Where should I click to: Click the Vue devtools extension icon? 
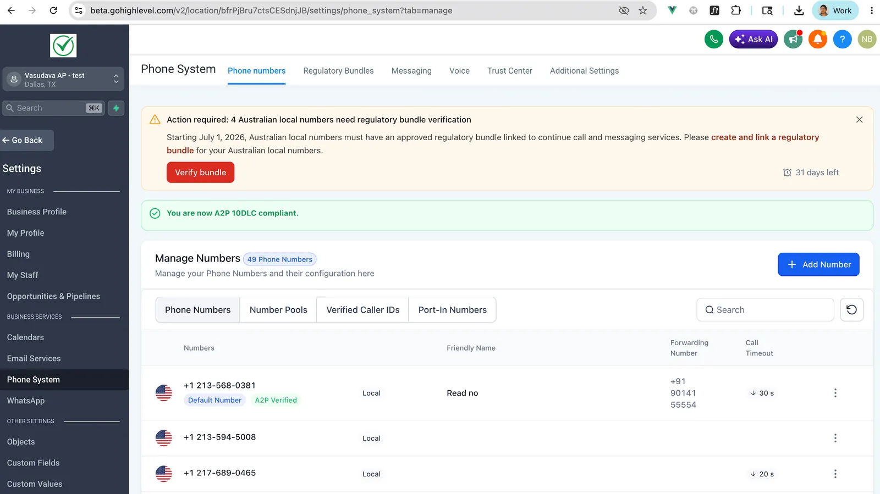pyautogui.click(x=672, y=10)
